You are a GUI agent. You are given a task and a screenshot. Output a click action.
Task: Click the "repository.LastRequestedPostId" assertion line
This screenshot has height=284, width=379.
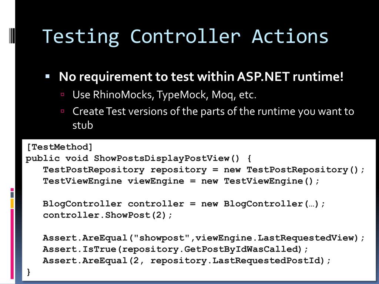[x=187, y=261]
